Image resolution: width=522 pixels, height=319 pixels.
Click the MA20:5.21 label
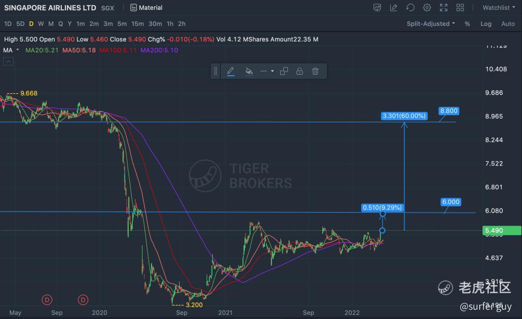coord(42,50)
